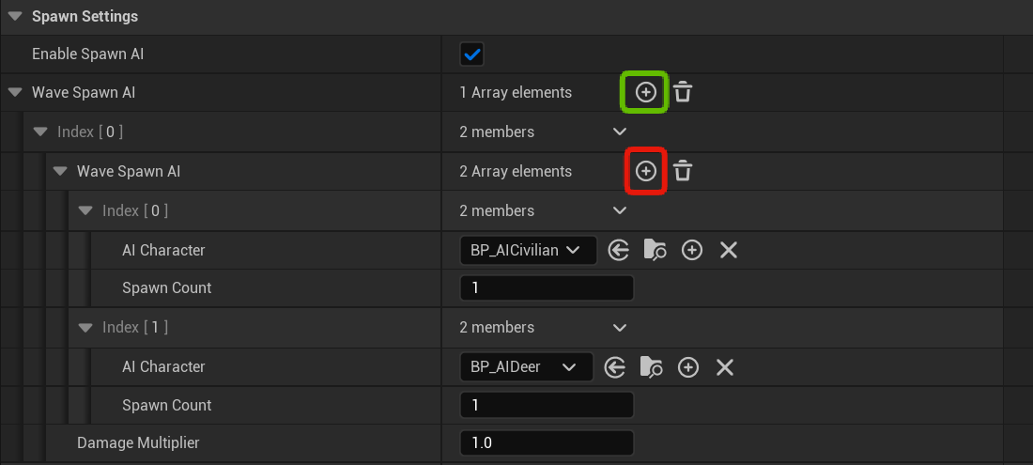Open the BP_AICivilian class dropdown

pyautogui.click(x=528, y=250)
